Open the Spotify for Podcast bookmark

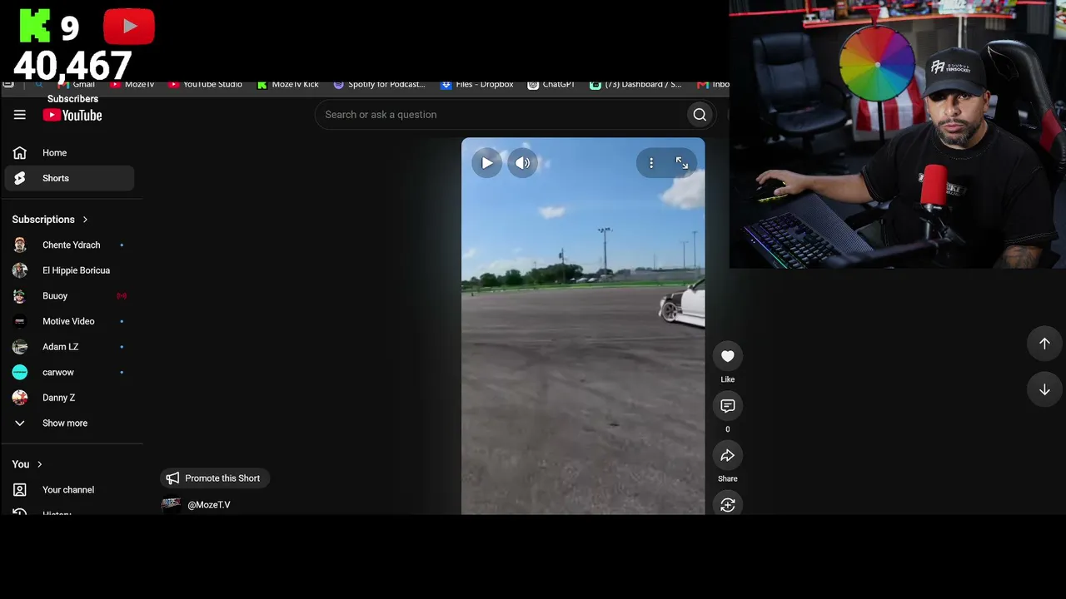tap(380, 84)
